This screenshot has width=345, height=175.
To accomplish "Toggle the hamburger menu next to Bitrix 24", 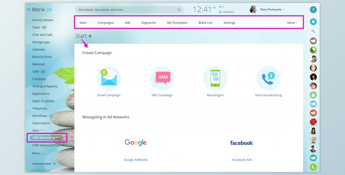I will (29, 10).
